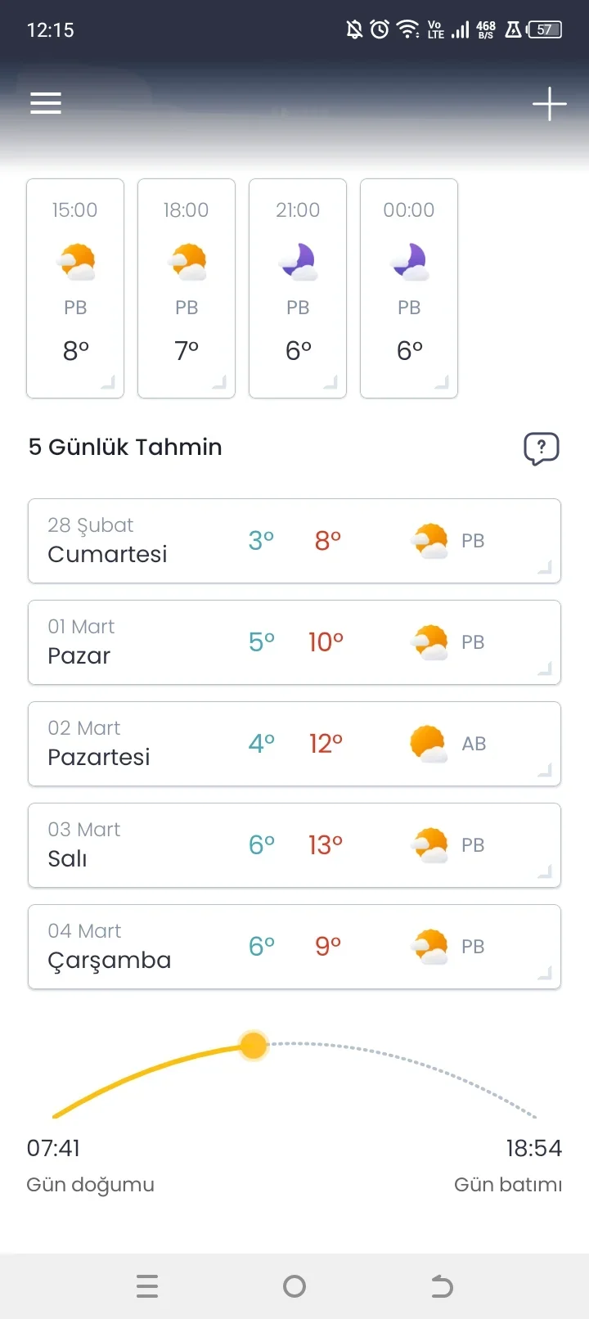Tap the Pazartesi sunny weather icon
Screen dimensions: 589x1319
(x=428, y=744)
